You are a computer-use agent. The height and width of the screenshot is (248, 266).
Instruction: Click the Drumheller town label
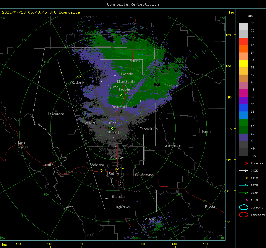(173, 145)
